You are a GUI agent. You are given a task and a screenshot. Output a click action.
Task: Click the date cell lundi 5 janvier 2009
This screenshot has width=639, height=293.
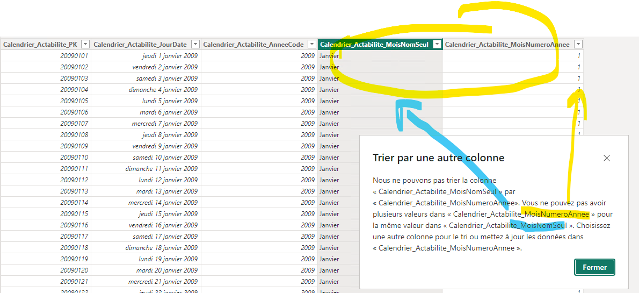pyautogui.click(x=146, y=101)
